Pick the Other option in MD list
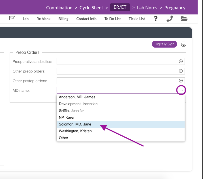This screenshot has width=203, height=179. pyautogui.click(x=63, y=138)
